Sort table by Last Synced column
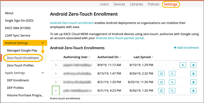The height and width of the screenshot is (103, 204). point(144,57)
